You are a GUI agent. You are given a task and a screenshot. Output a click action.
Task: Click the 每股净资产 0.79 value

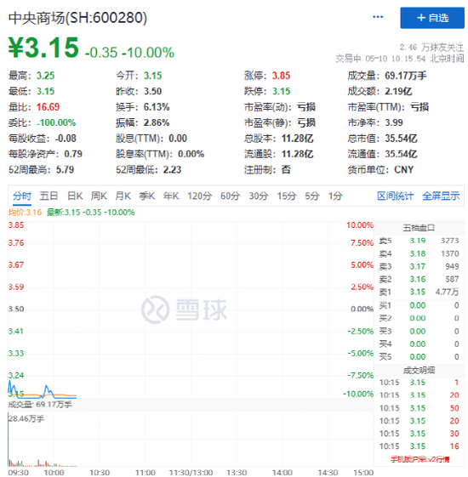pos(73,154)
